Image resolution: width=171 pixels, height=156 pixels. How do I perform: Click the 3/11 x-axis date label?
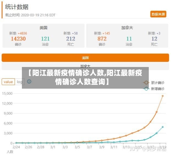(114, 147)
